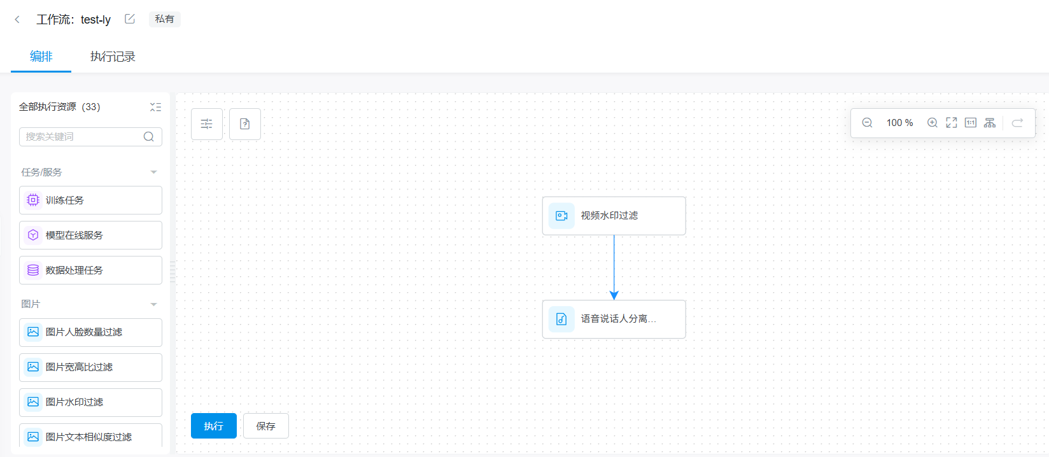Select the 数据处理任务 resource
This screenshot has width=1049, height=457.
coord(90,270)
